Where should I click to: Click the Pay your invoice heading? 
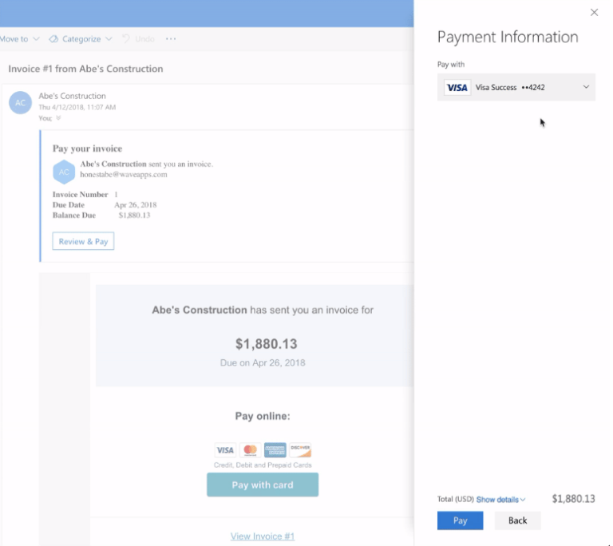pyautogui.click(x=87, y=148)
